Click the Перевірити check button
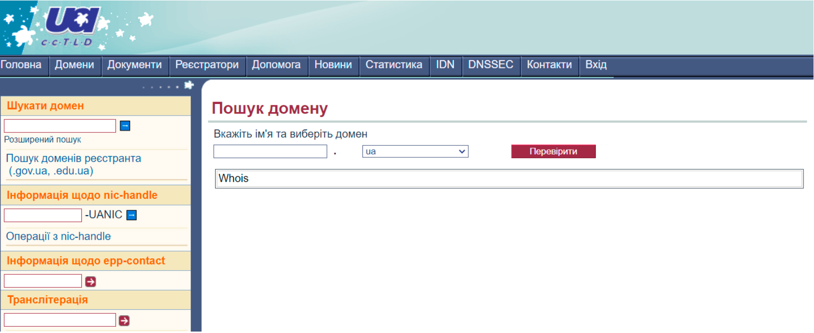This screenshot has height=333, width=814. coord(554,152)
